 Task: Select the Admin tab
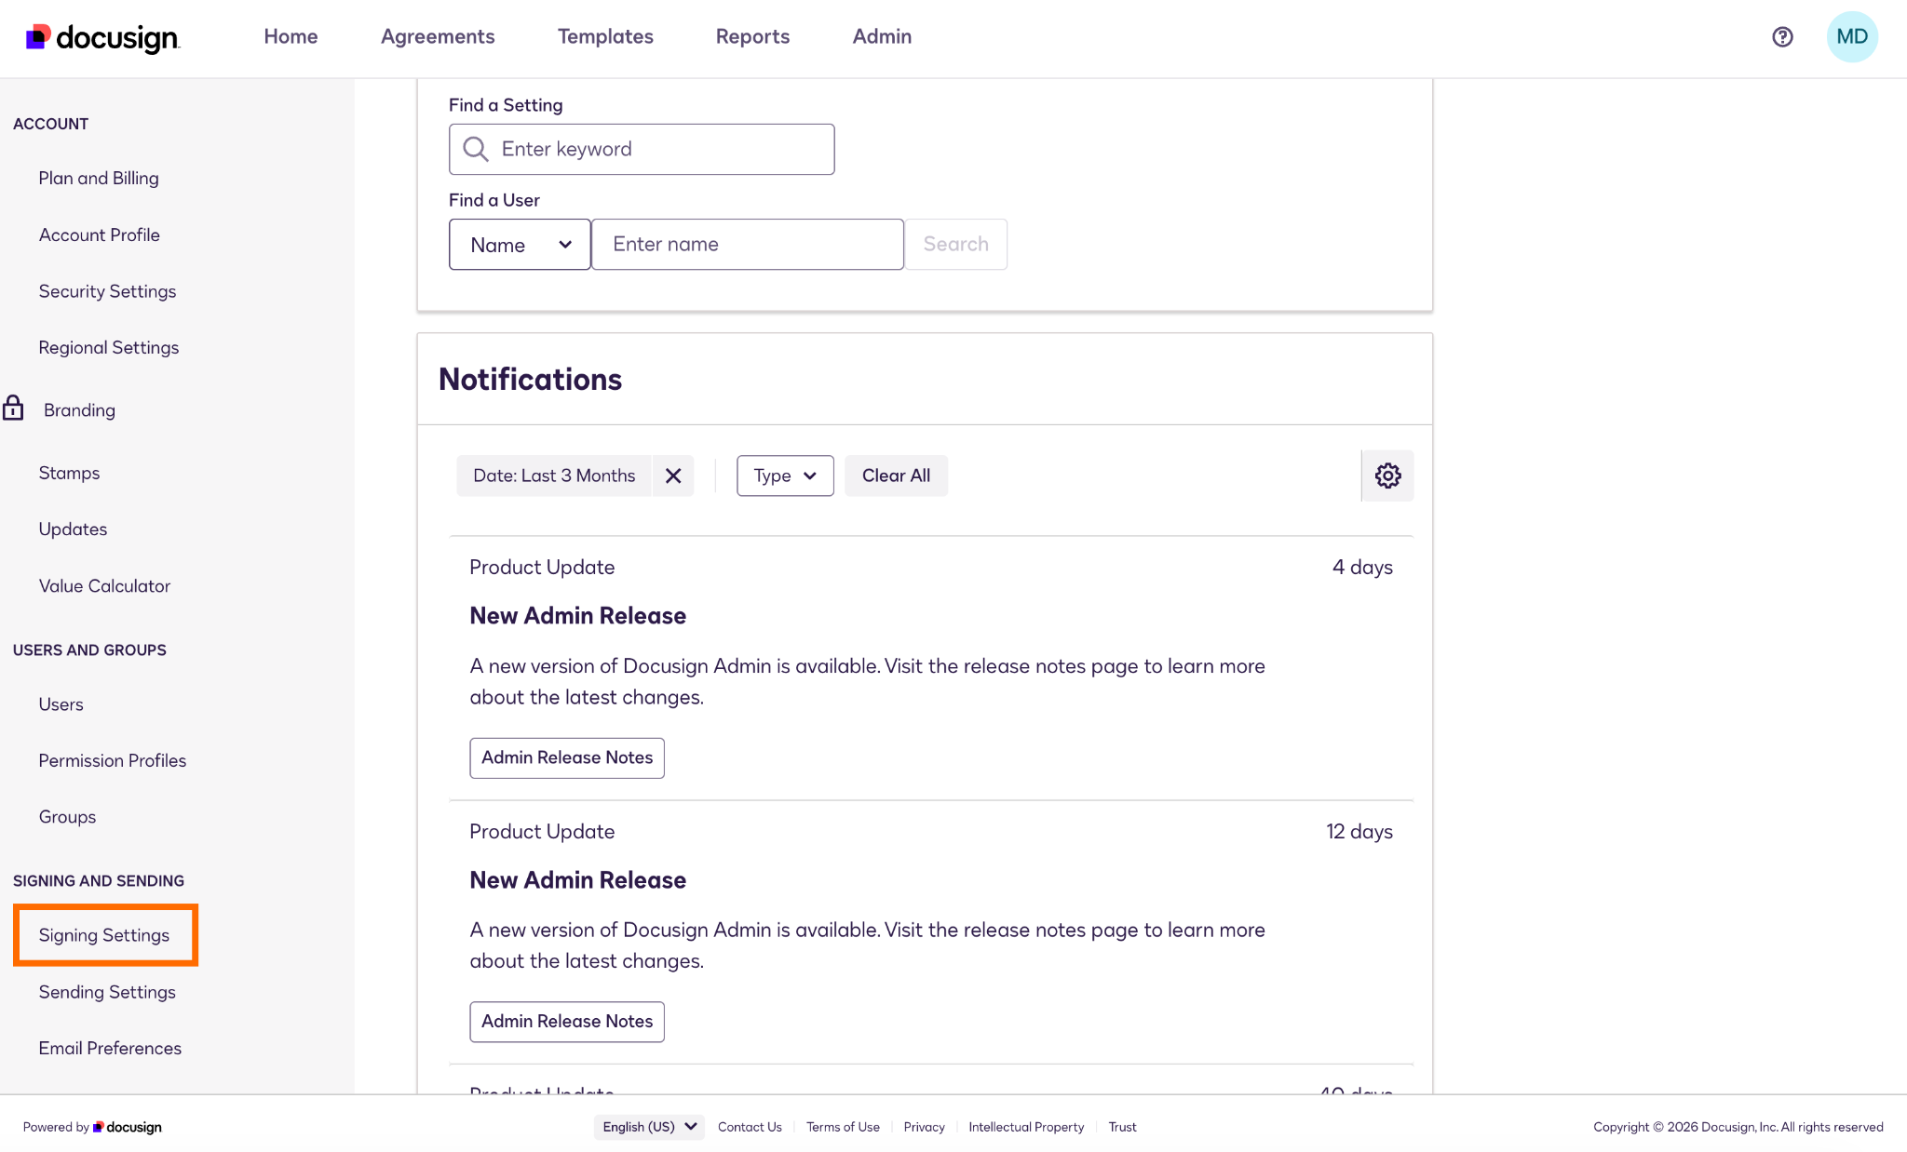tap(882, 36)
